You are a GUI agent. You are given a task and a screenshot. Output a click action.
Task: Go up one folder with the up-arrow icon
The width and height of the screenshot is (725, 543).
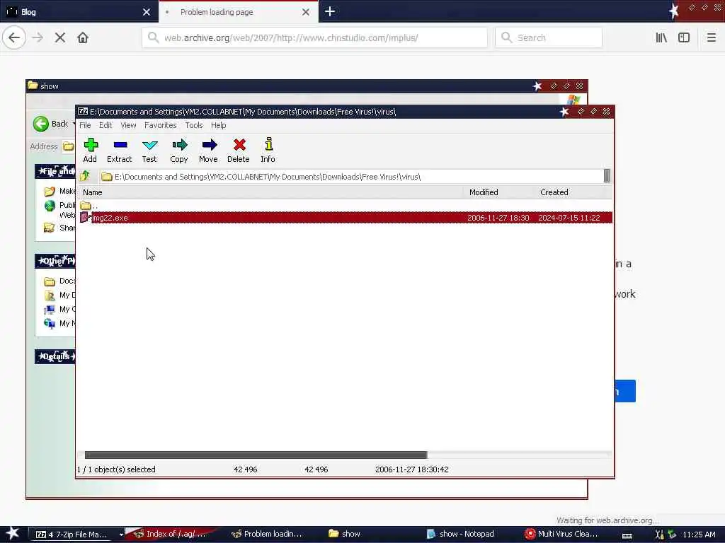coord(85,176)
